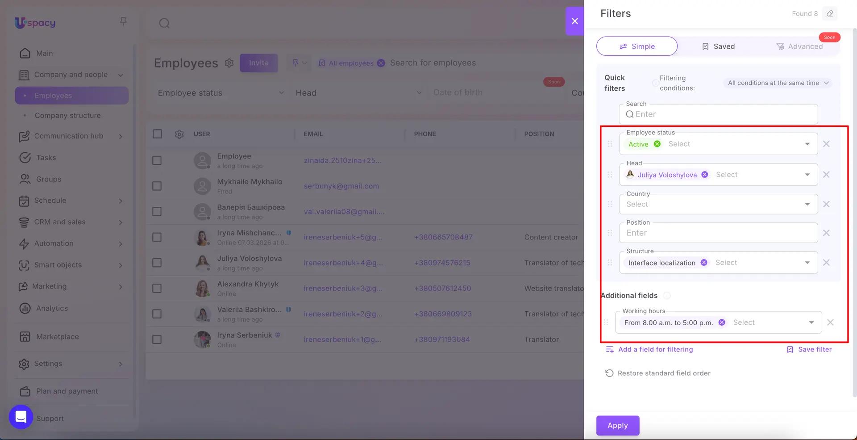Check the Валерія Башкірова row checkbox
This screenshot has height=440, width=857.
tap(157, 212)
